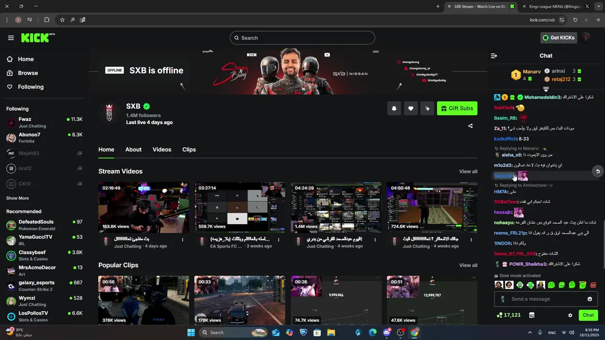The image size is (605, 340).
Task: Insert the first quick emote
Action: (499, 285)
